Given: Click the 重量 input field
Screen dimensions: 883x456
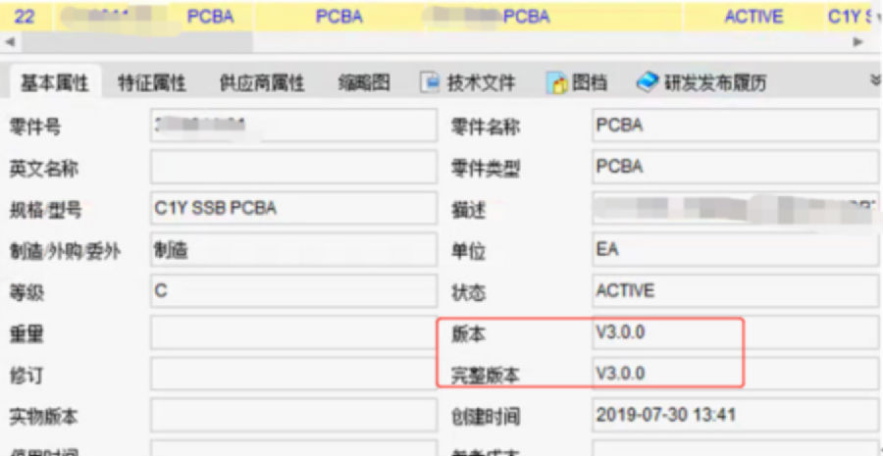Looking at the screenshot, I should [293, 332].
